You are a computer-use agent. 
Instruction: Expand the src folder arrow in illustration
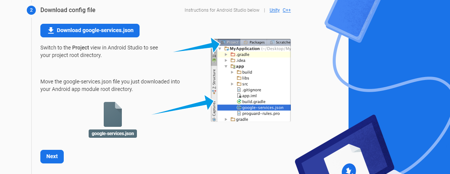click(232, 84)
